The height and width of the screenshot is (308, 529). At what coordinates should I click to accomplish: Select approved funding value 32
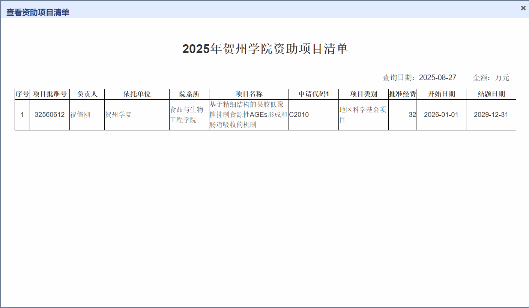click(412, 115)
